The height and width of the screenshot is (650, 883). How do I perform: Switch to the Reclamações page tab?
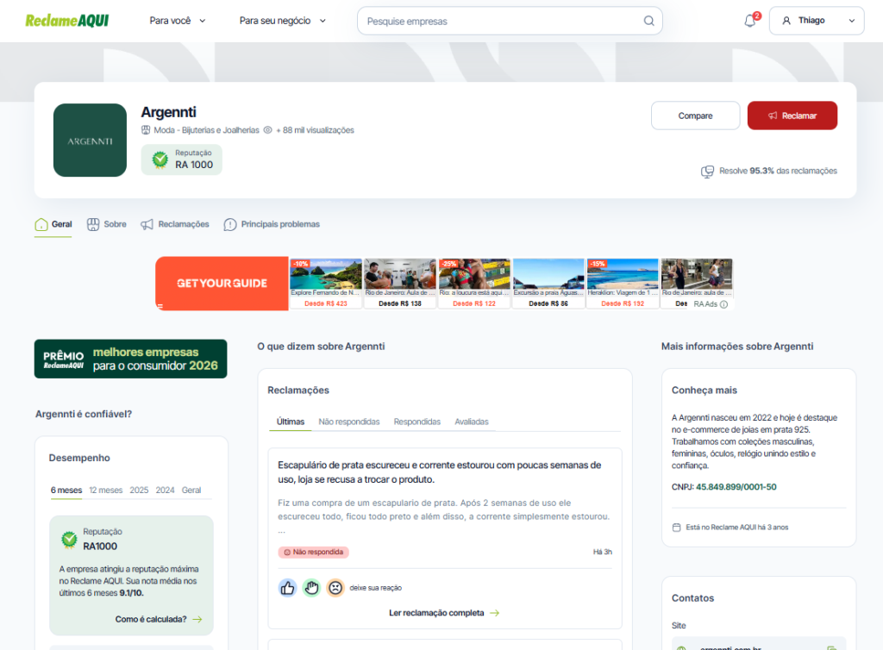coord(174,224)
